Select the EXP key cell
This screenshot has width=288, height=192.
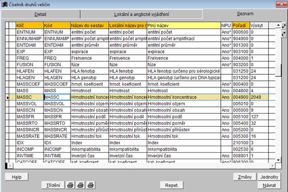pyautogui.click(x=30, y=51)
